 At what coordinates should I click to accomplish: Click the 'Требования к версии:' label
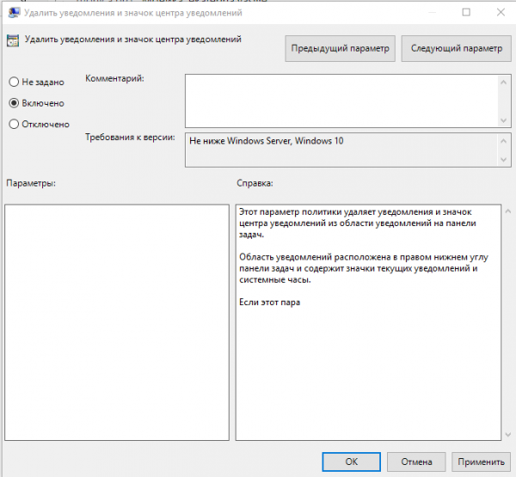130,137
